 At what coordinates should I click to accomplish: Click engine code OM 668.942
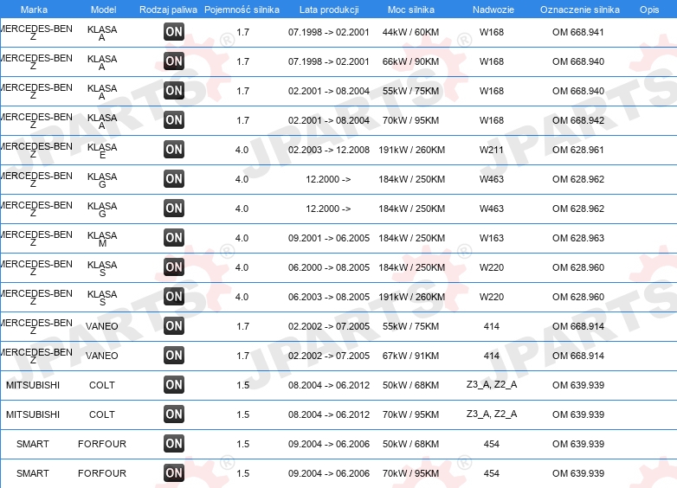click(x=578, y=120)
